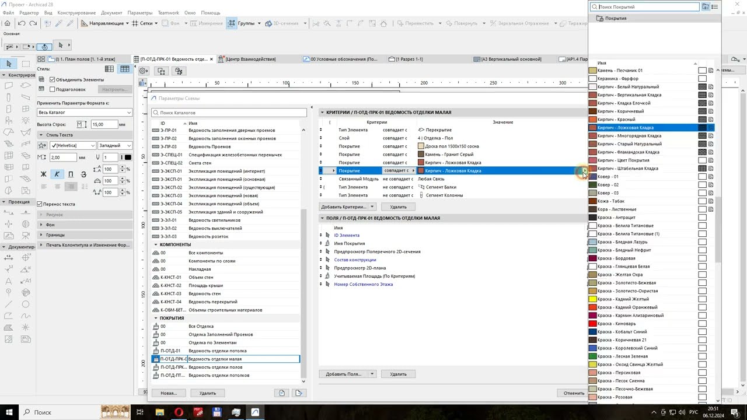Click the row height 15,00 field
Viewport: 747px width, 420px height.
[104, 124]
